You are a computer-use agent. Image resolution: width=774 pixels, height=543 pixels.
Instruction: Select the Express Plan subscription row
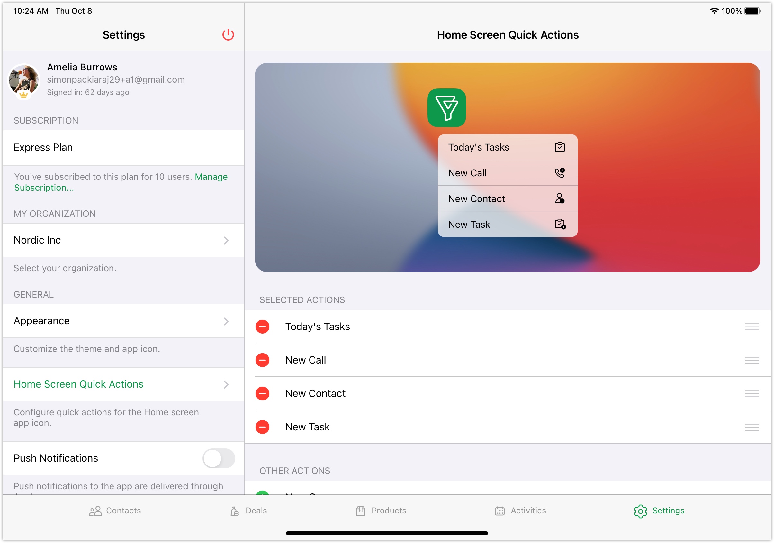coord(123,147)
